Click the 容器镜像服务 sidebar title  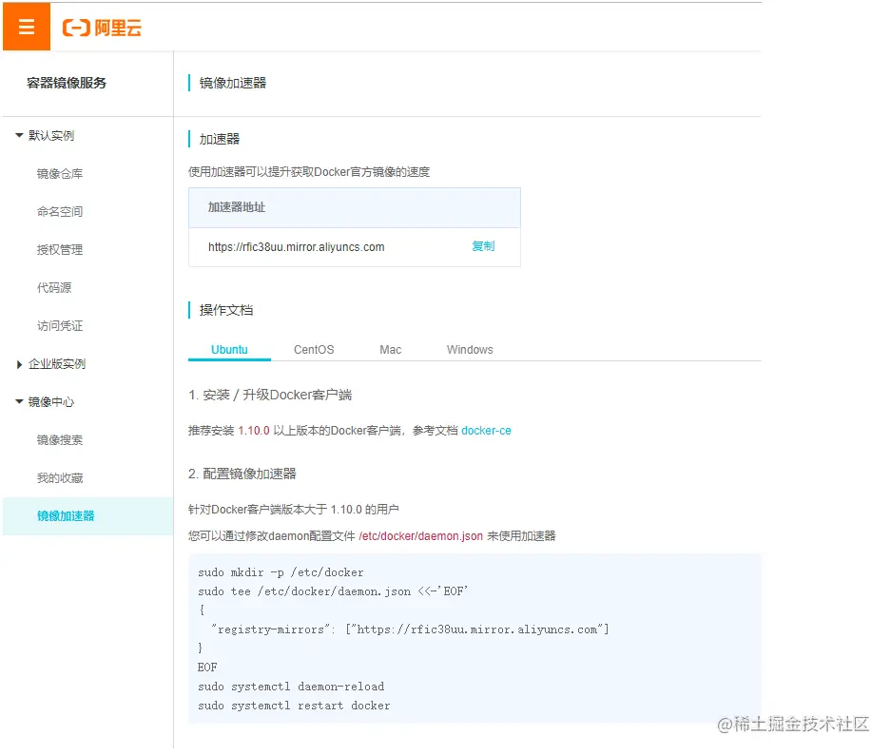tap(67, 83)
